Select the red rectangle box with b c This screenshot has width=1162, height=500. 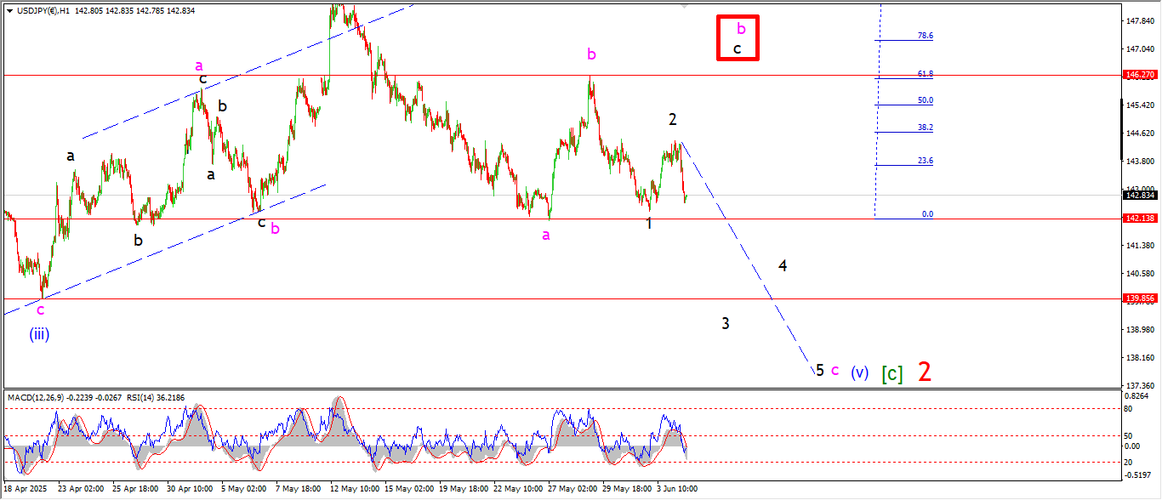(737, 38)
